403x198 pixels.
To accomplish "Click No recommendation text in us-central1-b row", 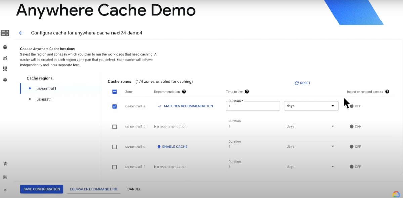I will pyautogui.click(x=170, y=127).
